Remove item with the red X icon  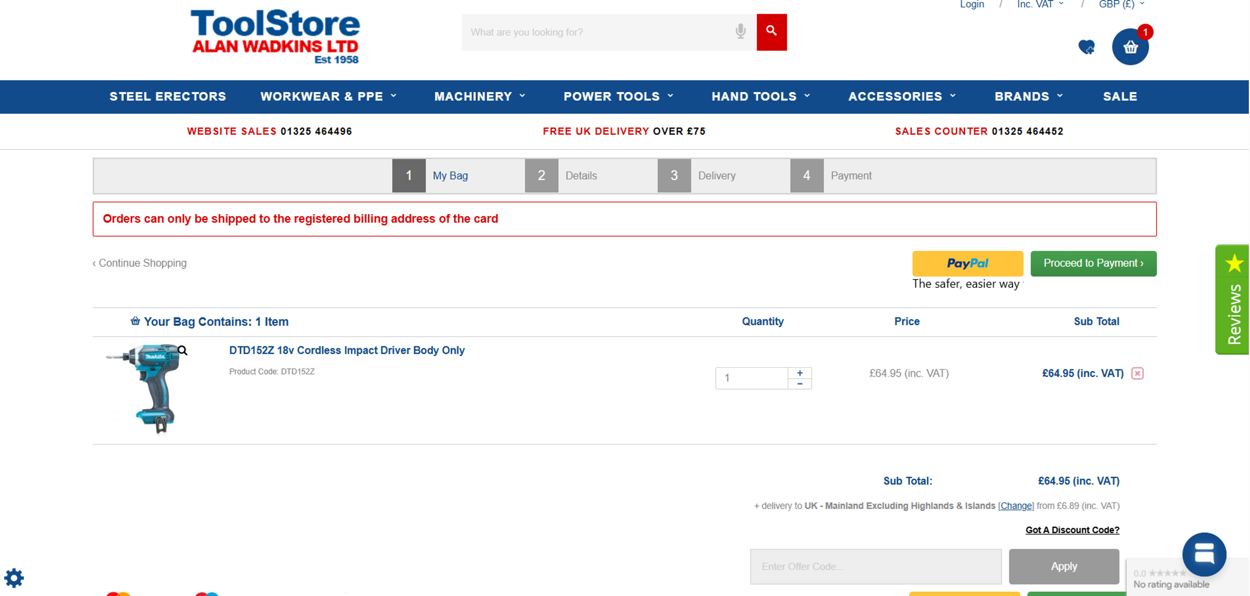coord(1137,373)
